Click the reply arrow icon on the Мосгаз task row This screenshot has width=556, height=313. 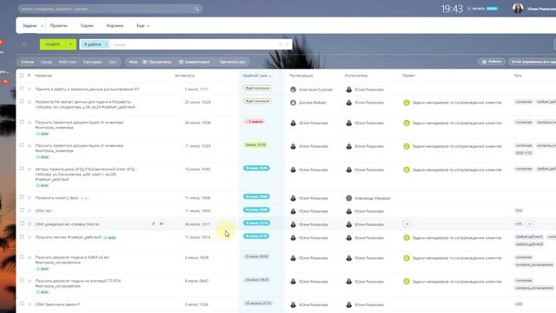(x=162, y=223)
